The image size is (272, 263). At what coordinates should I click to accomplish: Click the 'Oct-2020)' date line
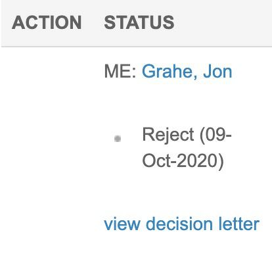click(183, 160)
